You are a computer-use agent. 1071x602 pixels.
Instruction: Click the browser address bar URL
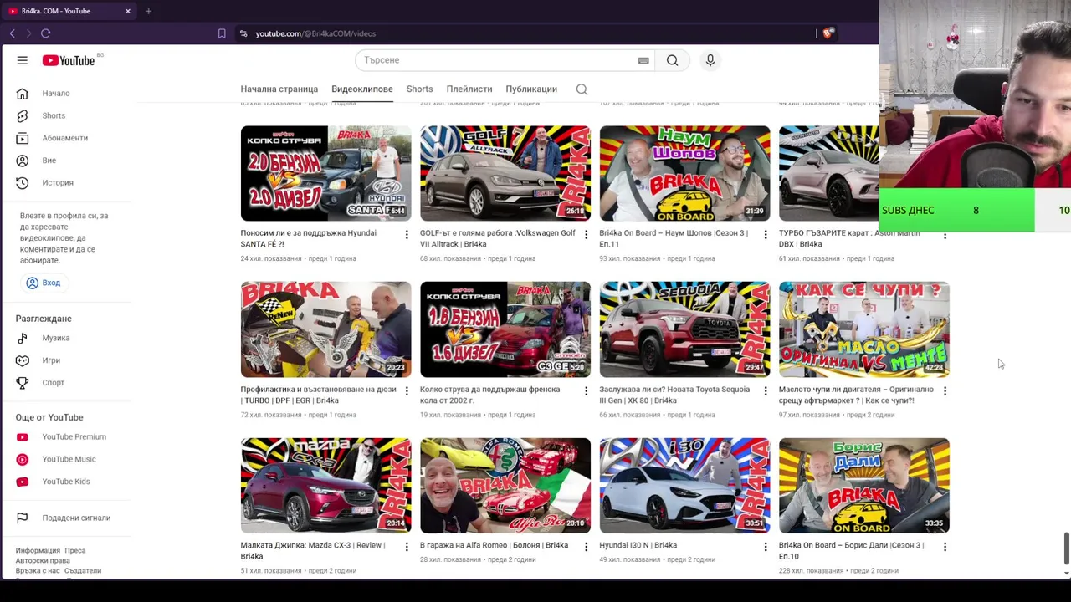(x=315, y=33)
